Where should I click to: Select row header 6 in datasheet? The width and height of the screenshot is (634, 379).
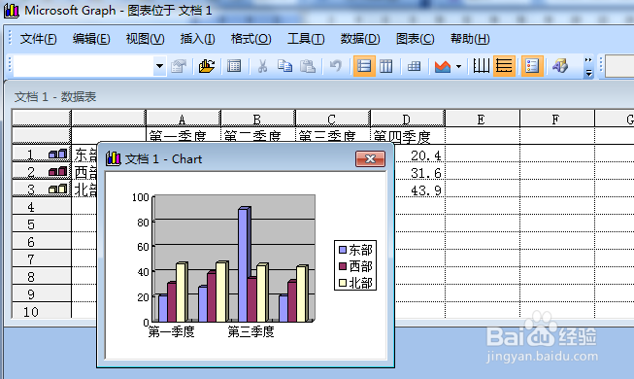pos(42,242)
